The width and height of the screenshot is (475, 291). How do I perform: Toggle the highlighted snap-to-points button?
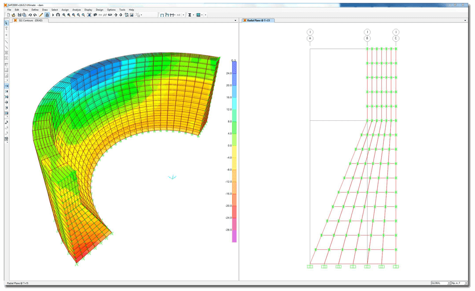6,86
